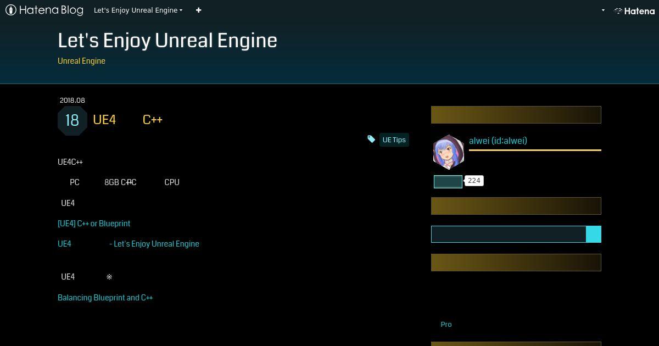Viewport: 659px width, 346px height.
Task: Open the UE Tips category tag
Action: tap(394, 140)
